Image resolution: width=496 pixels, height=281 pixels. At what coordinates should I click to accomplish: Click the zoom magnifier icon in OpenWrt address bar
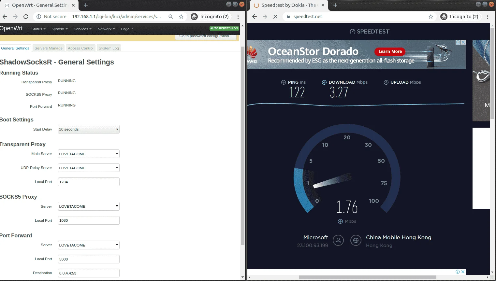[x=171, y=17]
